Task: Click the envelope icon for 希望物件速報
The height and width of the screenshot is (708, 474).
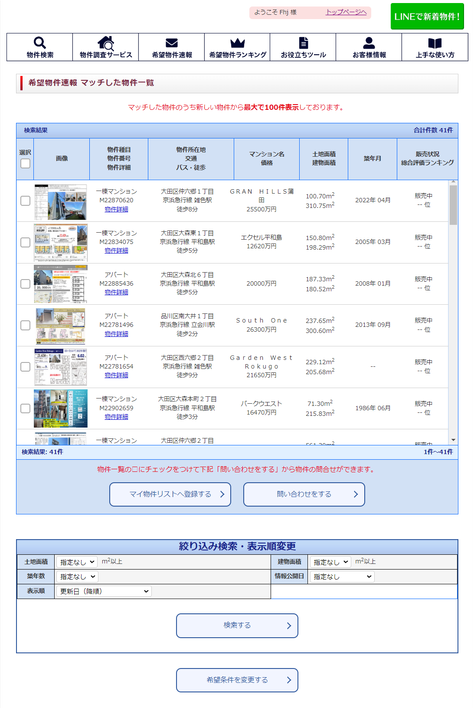Action: (x=172, y=43)
